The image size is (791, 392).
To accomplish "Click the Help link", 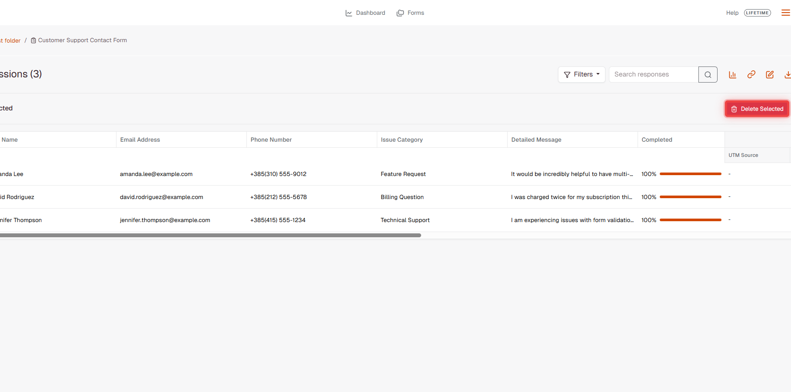I will coord(732,13).
